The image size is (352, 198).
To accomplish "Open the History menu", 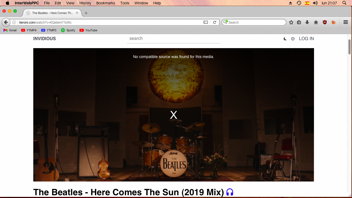I will (x=85, y=3).
